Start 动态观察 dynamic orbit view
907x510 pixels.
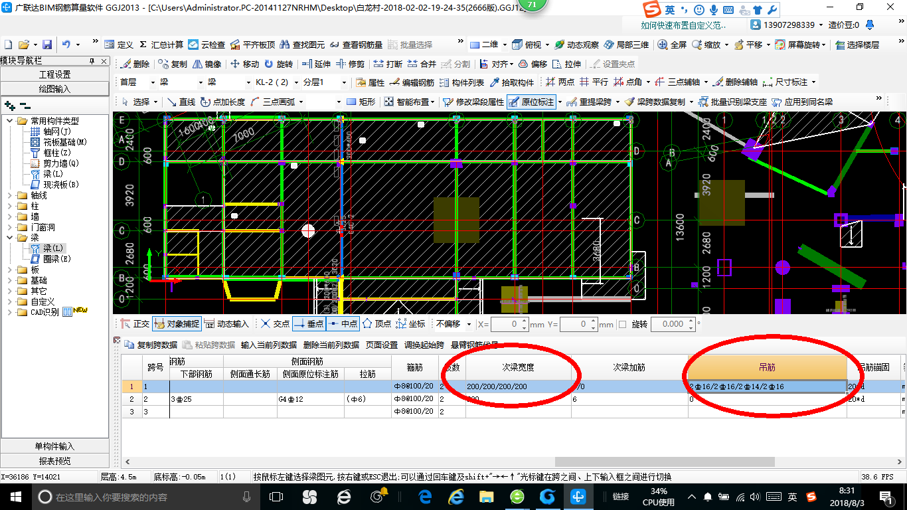click(576, 44)
